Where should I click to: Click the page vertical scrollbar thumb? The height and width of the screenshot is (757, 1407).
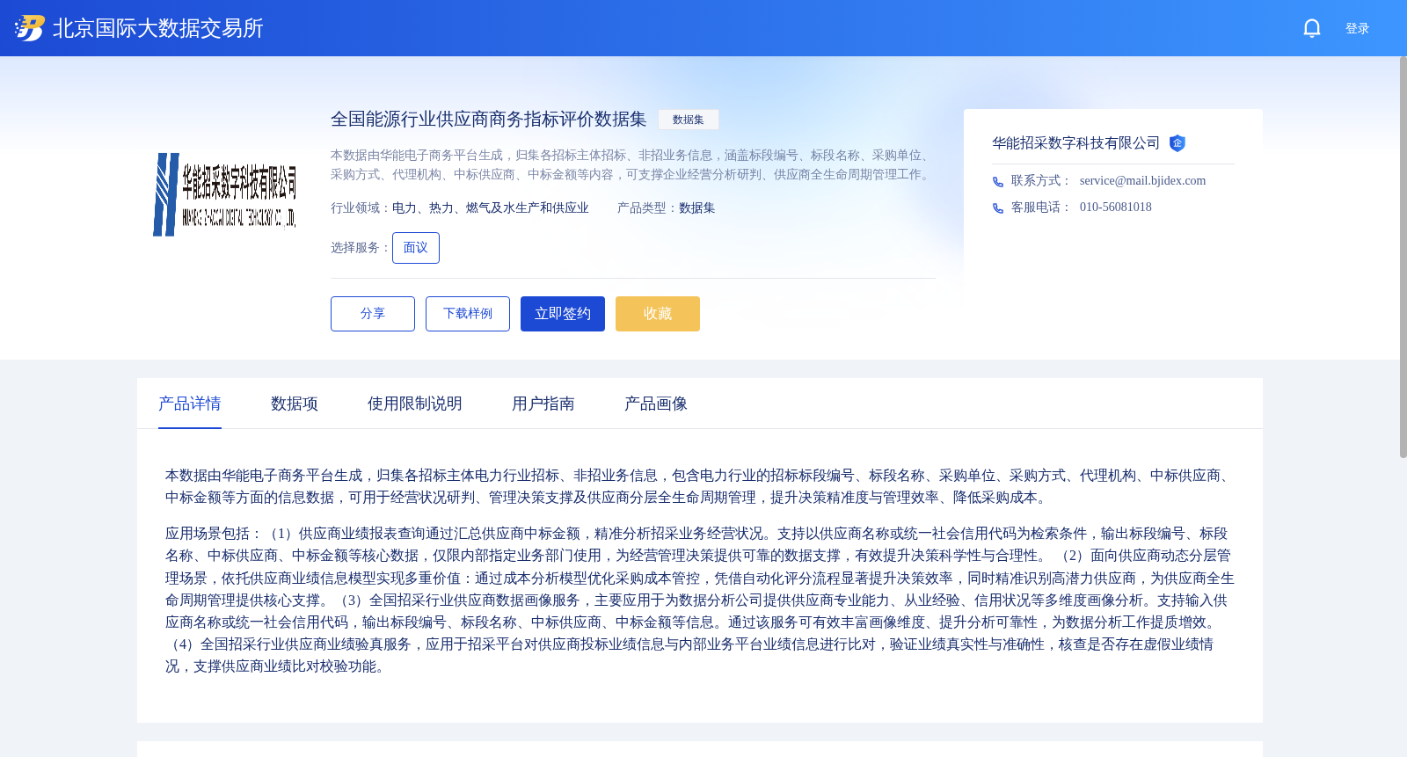pos(1403,257)
